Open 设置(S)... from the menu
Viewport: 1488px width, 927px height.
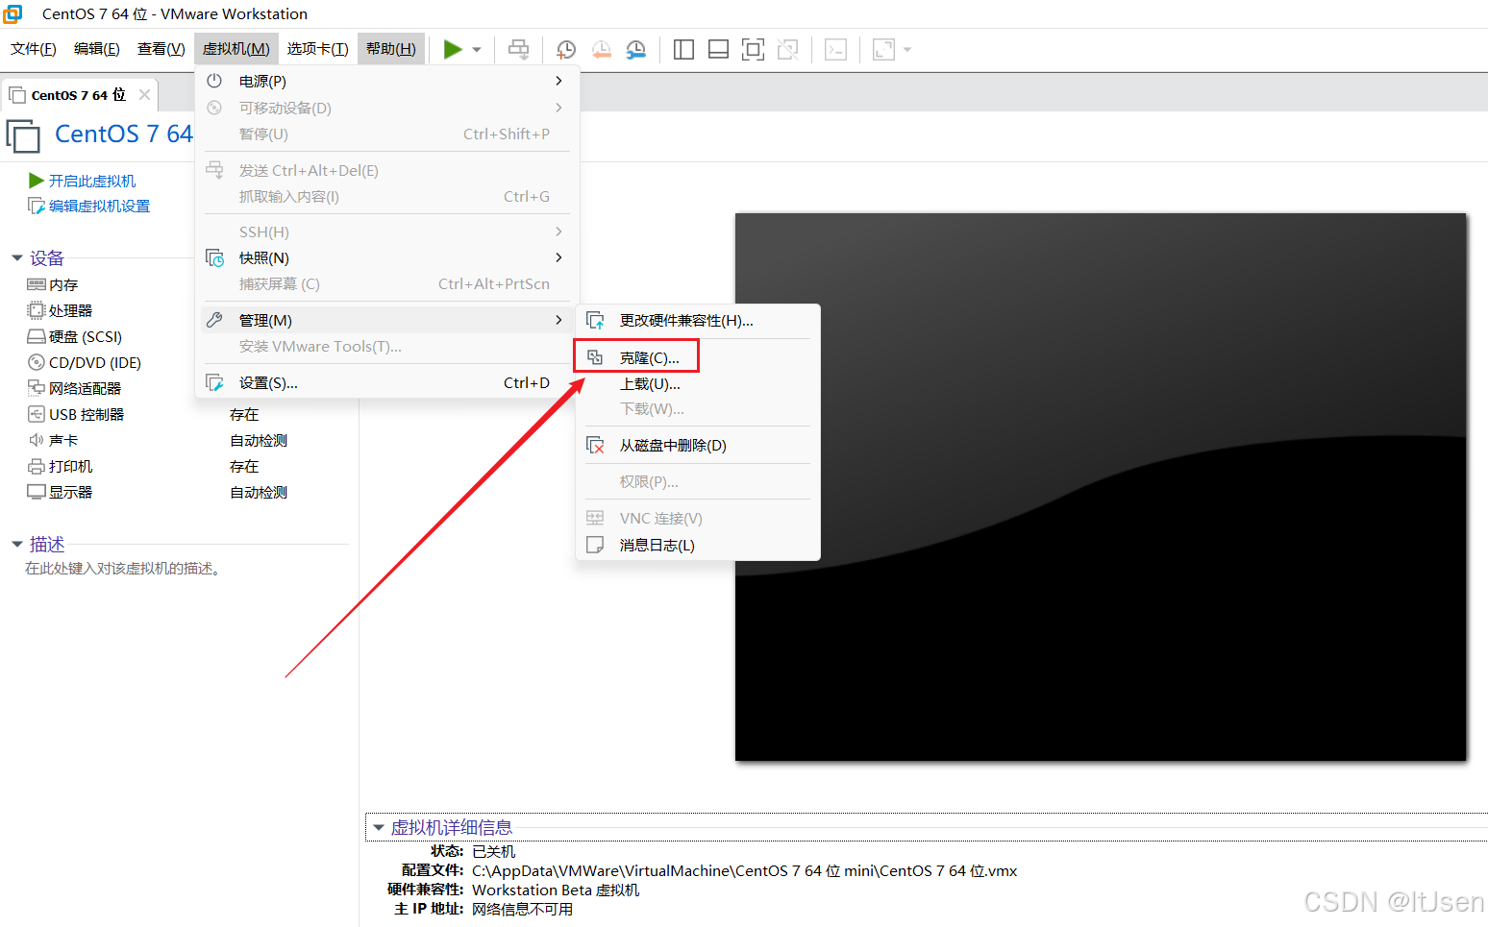(386, 383)
